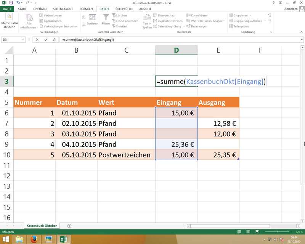Open the FORMELN ribbon tab
This screenshot has width=305, height=244.
point(87,8)
